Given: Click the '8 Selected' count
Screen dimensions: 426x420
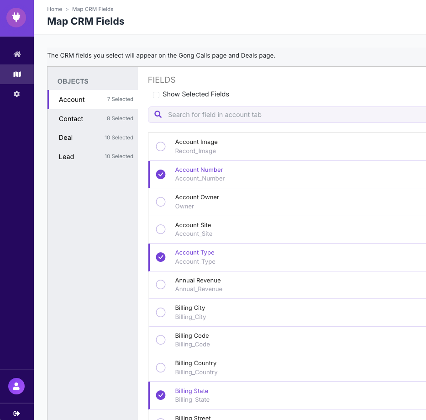Looking at the screenshot, I should pyautogui.click(x=120, y=118).
